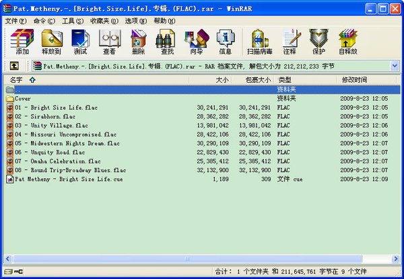This screenshot has width=404, height=279.
Task: Click the Delete (删除) toolbar icon
Action: (x=138, y=42)
